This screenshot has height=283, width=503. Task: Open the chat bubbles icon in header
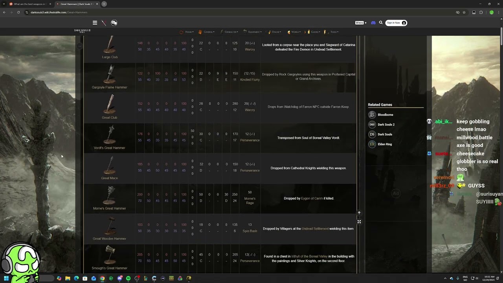(114, 23)
